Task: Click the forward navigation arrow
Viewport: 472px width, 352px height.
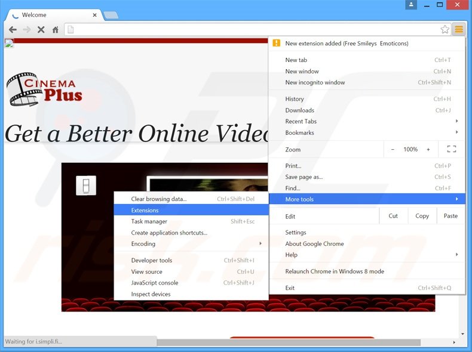Action: (27, 29)
